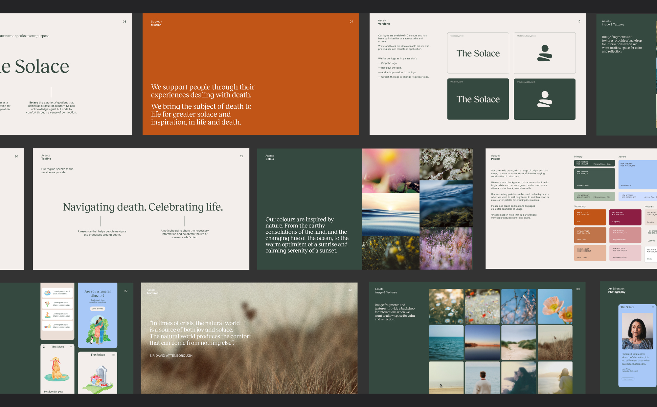Viewport: 657px width, 407px height.
Task: Click the Art Direction Photography heading
Action: click(617, 290)
